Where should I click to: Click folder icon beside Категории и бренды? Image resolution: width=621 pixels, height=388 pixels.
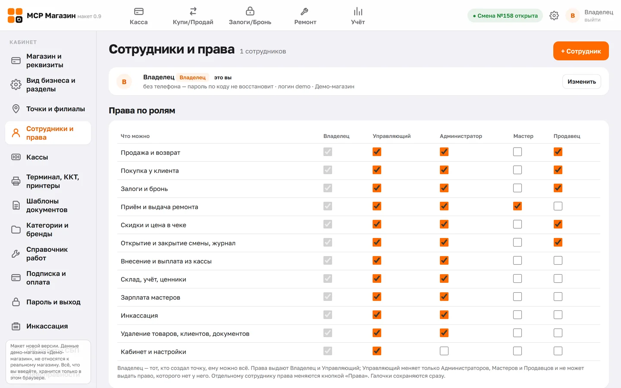[x=16, y=230]
